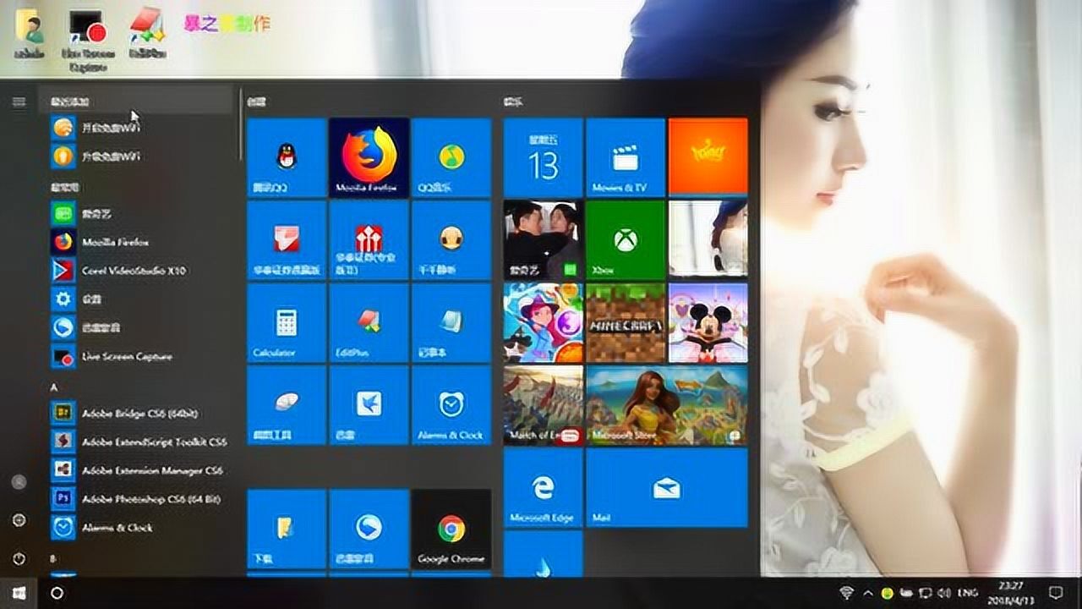
Task: Open Mozilla Firefox in the app list
Action: [139, 242]
